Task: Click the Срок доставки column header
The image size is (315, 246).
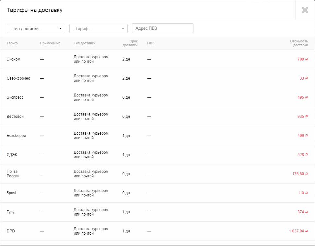Action: point(130,43)
